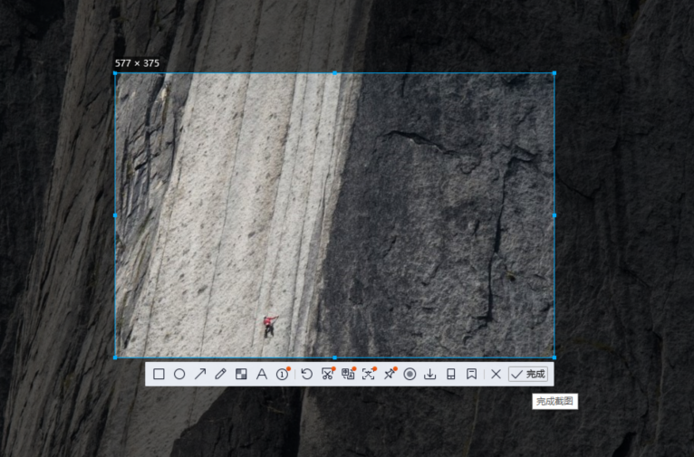Viewport: 694px width, 457px height.
Task: Click the 完成 button to finish
Action: [527, 374]
